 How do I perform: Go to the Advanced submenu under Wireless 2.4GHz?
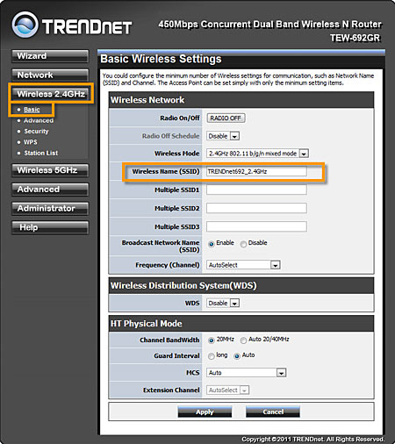click(39, 120)
